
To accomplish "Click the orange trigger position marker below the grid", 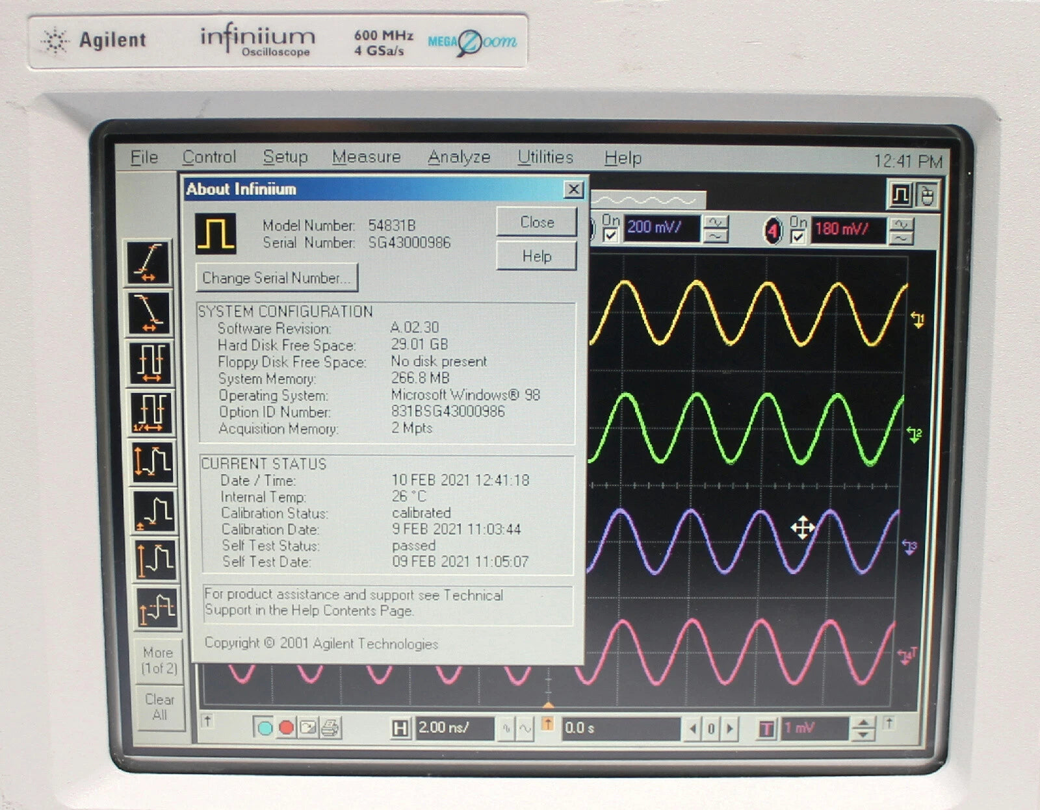I will click(548, 705).
